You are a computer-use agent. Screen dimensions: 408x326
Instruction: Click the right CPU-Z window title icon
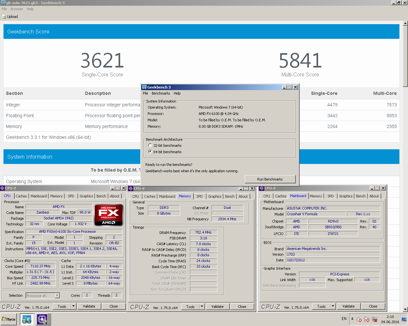coord(262,188)
